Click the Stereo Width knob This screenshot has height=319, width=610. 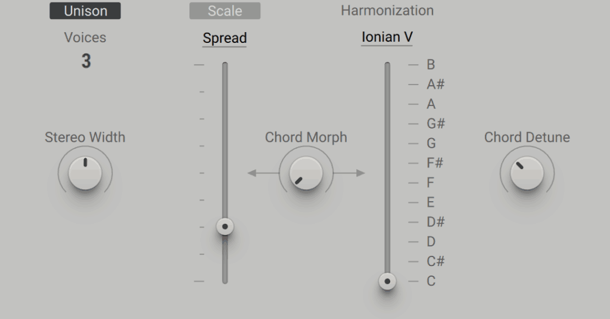85,173
